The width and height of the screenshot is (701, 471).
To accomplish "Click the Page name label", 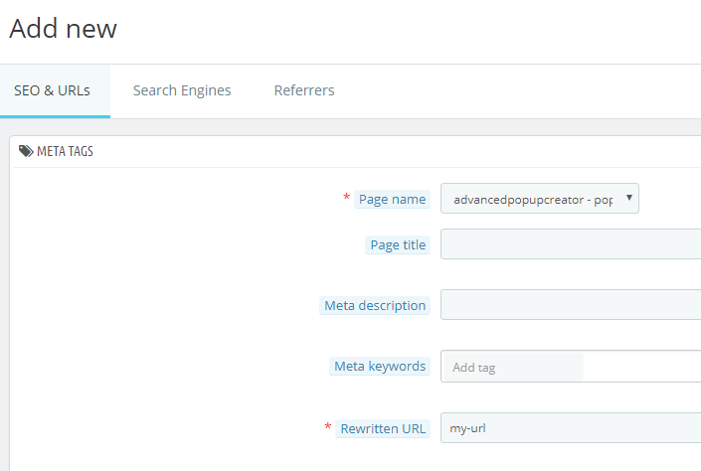I will click(392, 200).
